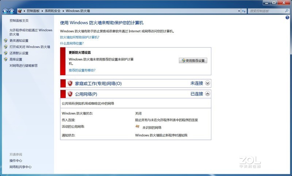Collapse the 公用网络 section chevron
This screenshot has height=176, width=292.
click(x=207, y=94)
